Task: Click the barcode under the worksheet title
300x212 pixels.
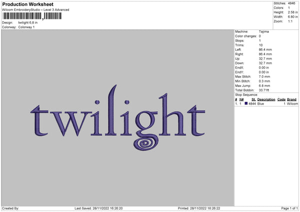Action: tap(32, 16)
